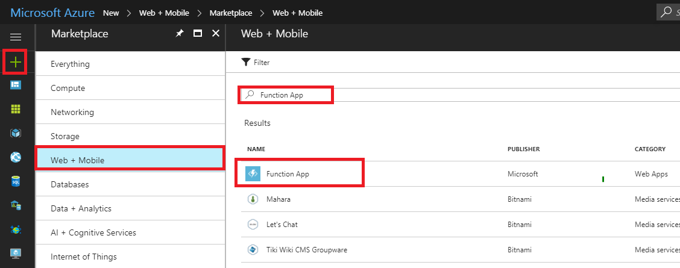Viewport: 680px width, 268px height.
Task: Select Function App from results
Action: click(x=288, y=174)
